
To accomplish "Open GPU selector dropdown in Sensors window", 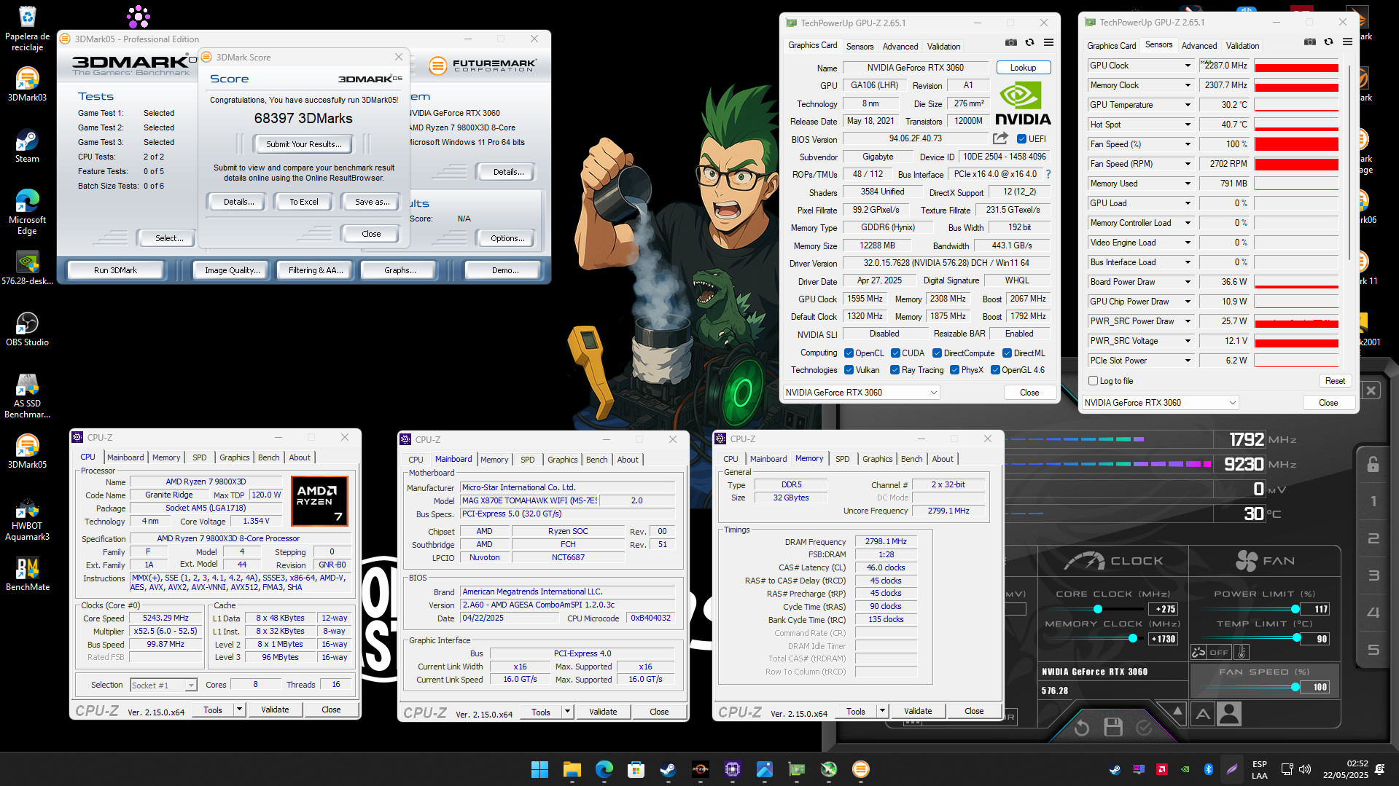I will pyautogui.click(x=1160, y=403).
